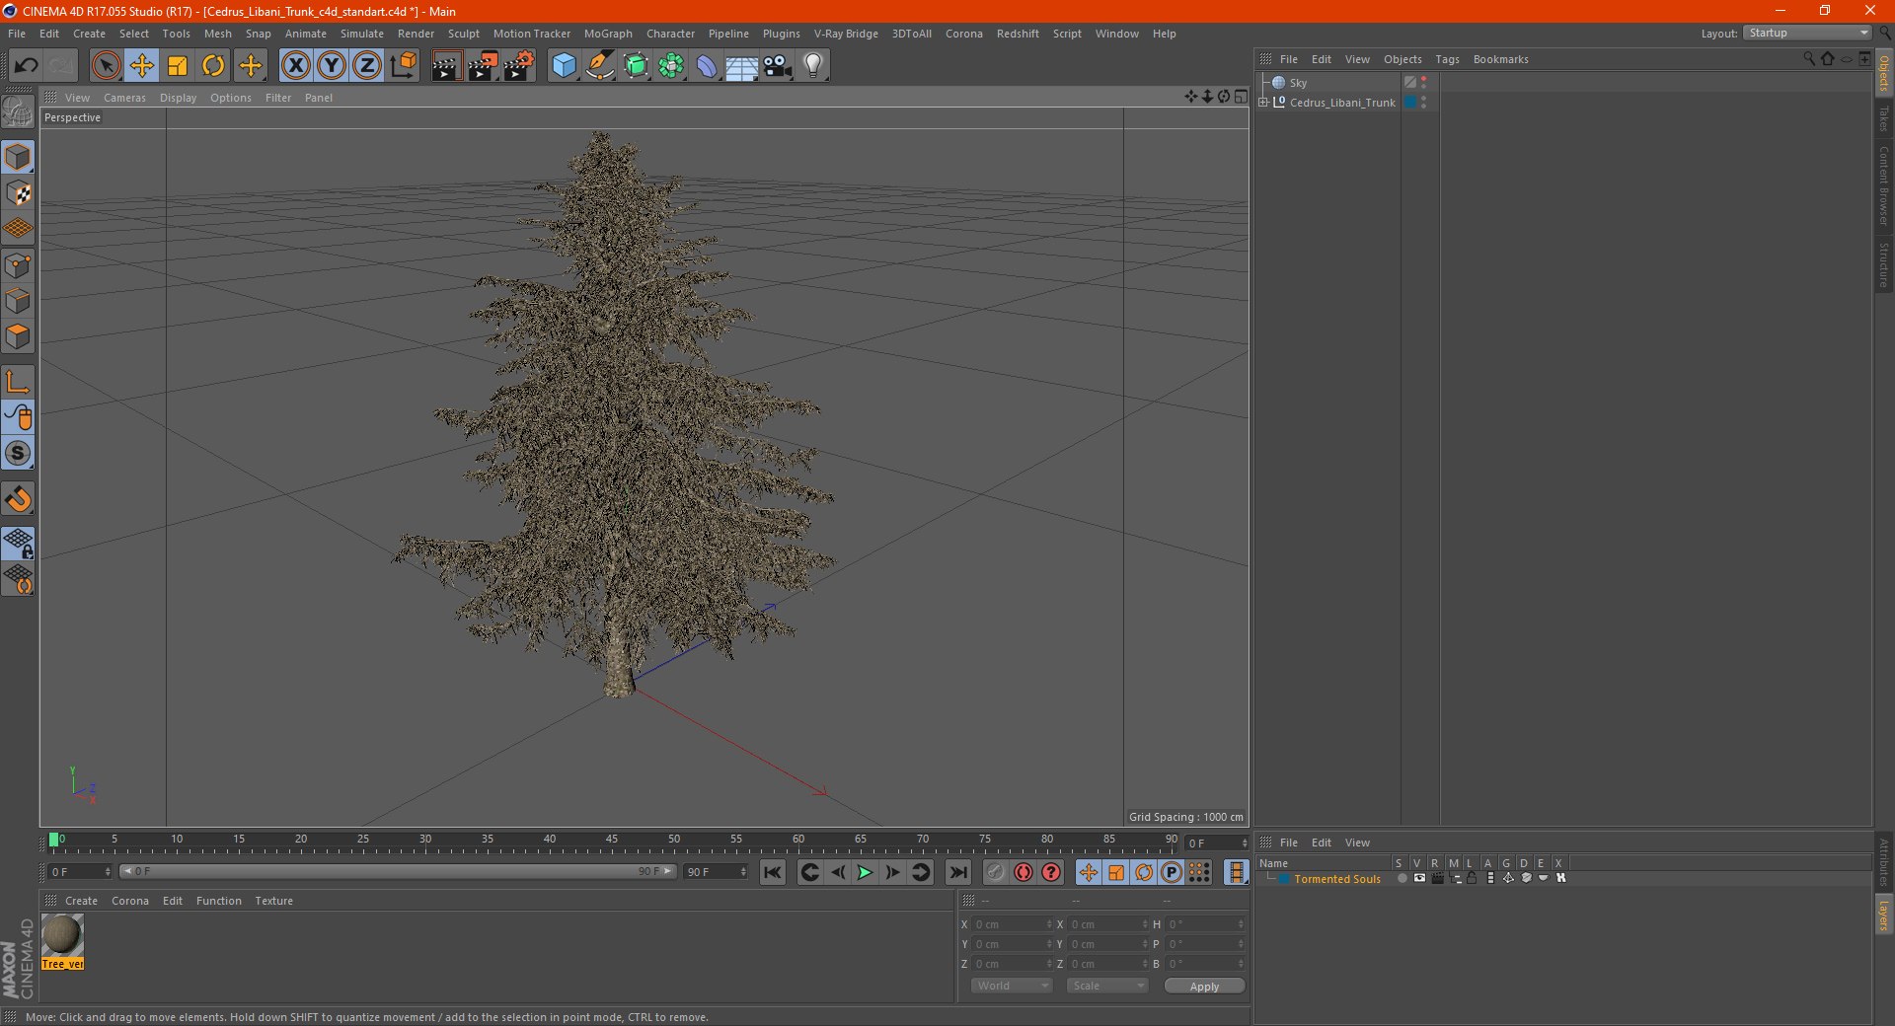1895x1026 pixels.
Task: Play the animation forward
Action: (865, 872)
